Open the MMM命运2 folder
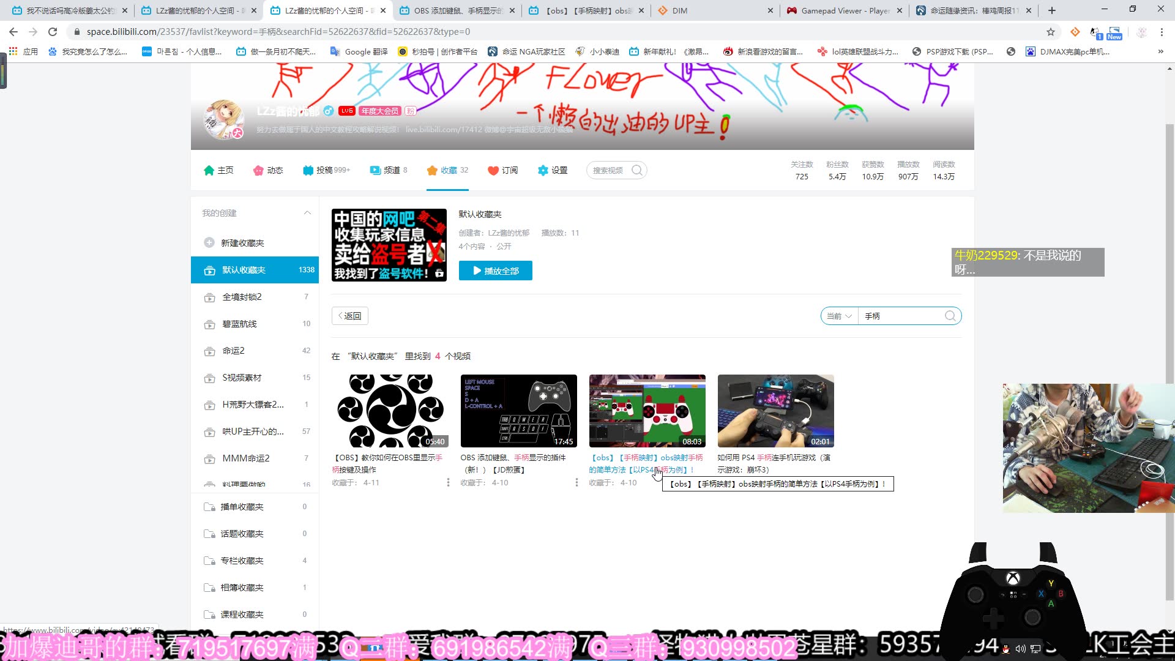Viewport: 1175px width, 661px height. point(255,458)
